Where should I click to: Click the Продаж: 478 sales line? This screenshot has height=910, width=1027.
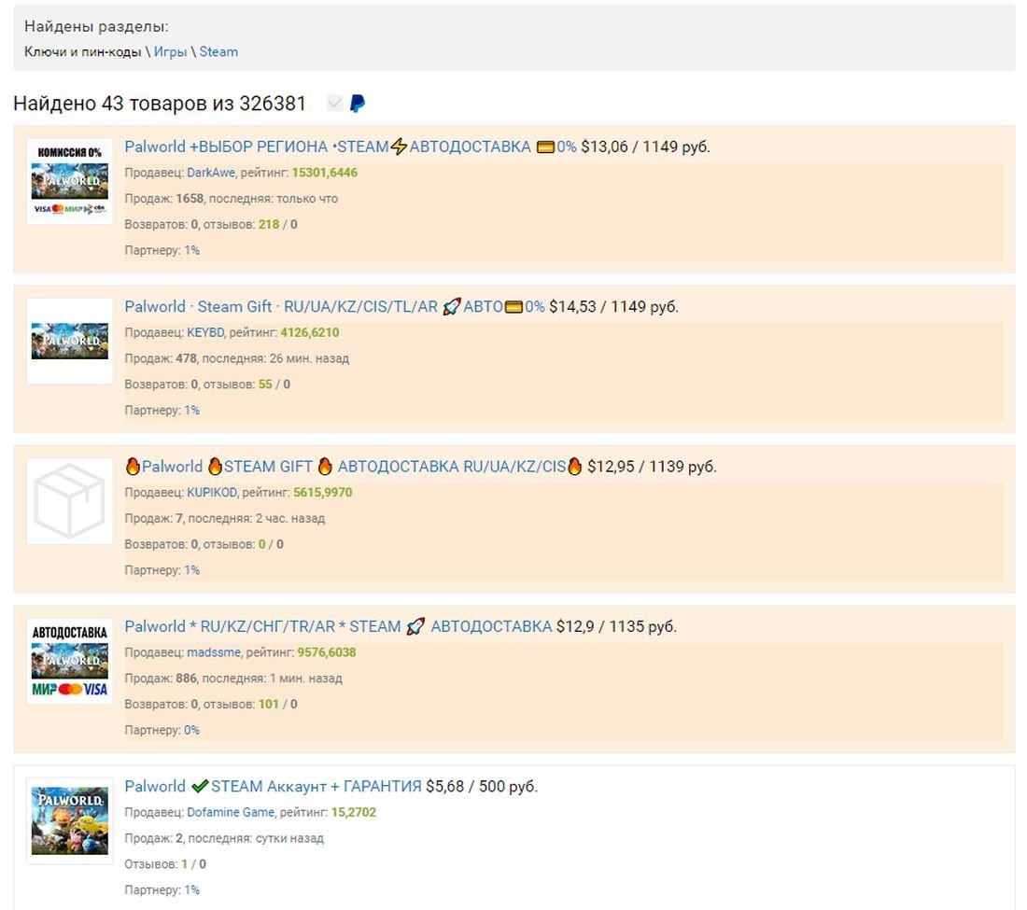point(236,358)
